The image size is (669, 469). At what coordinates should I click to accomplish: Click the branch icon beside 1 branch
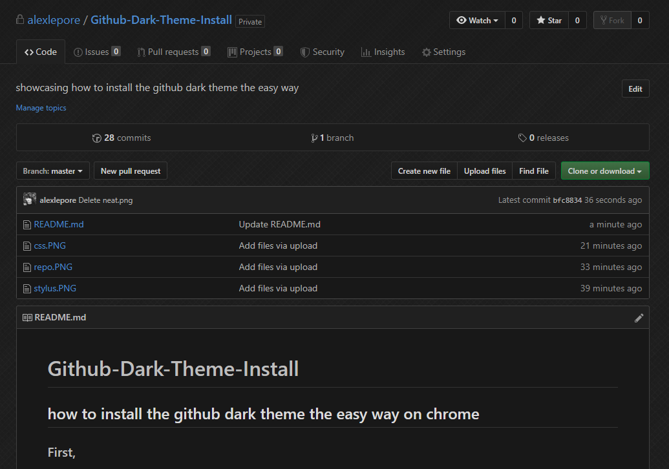click(314, 138)
